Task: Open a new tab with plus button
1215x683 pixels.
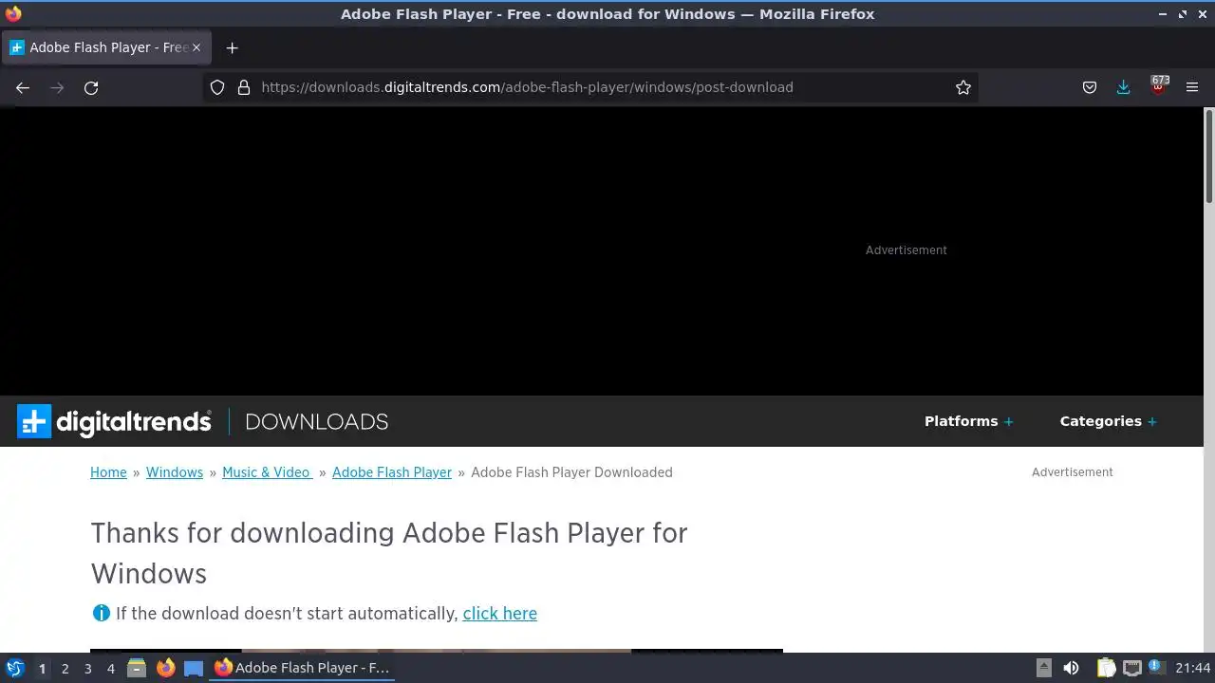Action: pyautogui.click(x=232, y=47)
